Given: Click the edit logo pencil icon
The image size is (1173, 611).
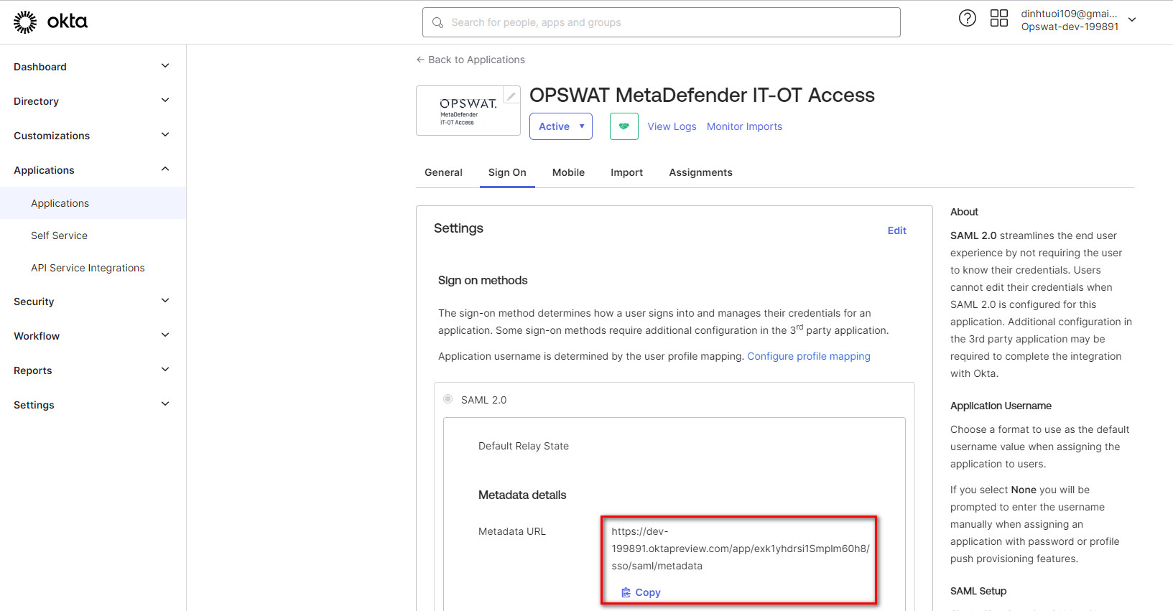Looking at the screenshot, I should [511, 95].
